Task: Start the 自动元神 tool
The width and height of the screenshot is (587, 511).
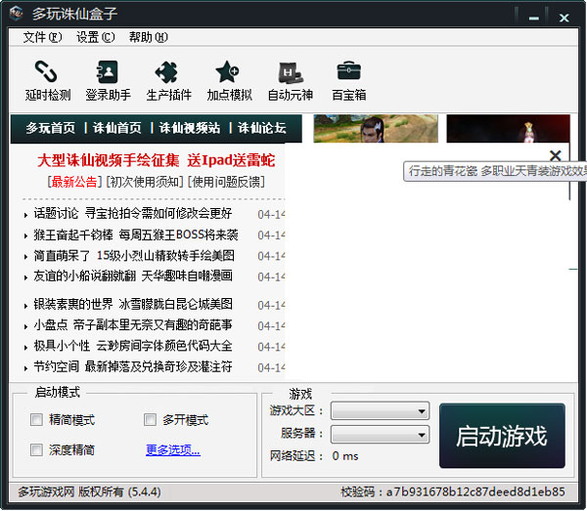Action: coord(291,80)
